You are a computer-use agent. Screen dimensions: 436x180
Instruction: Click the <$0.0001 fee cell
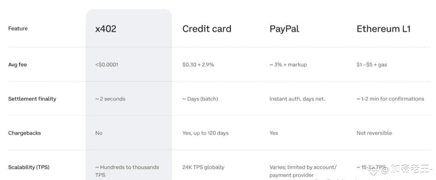[107, 64]
